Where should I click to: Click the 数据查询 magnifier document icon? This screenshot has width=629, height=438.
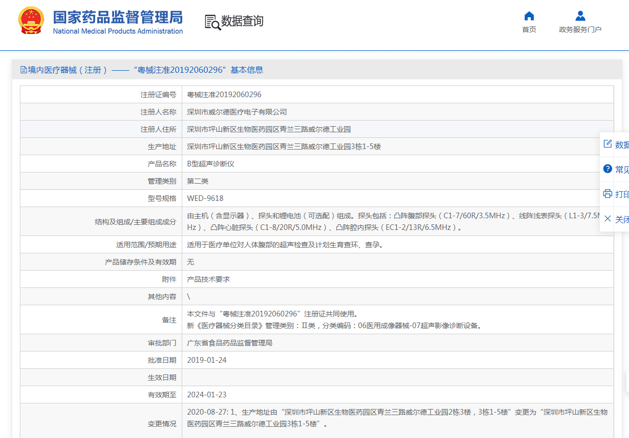(x=213, y=22)
